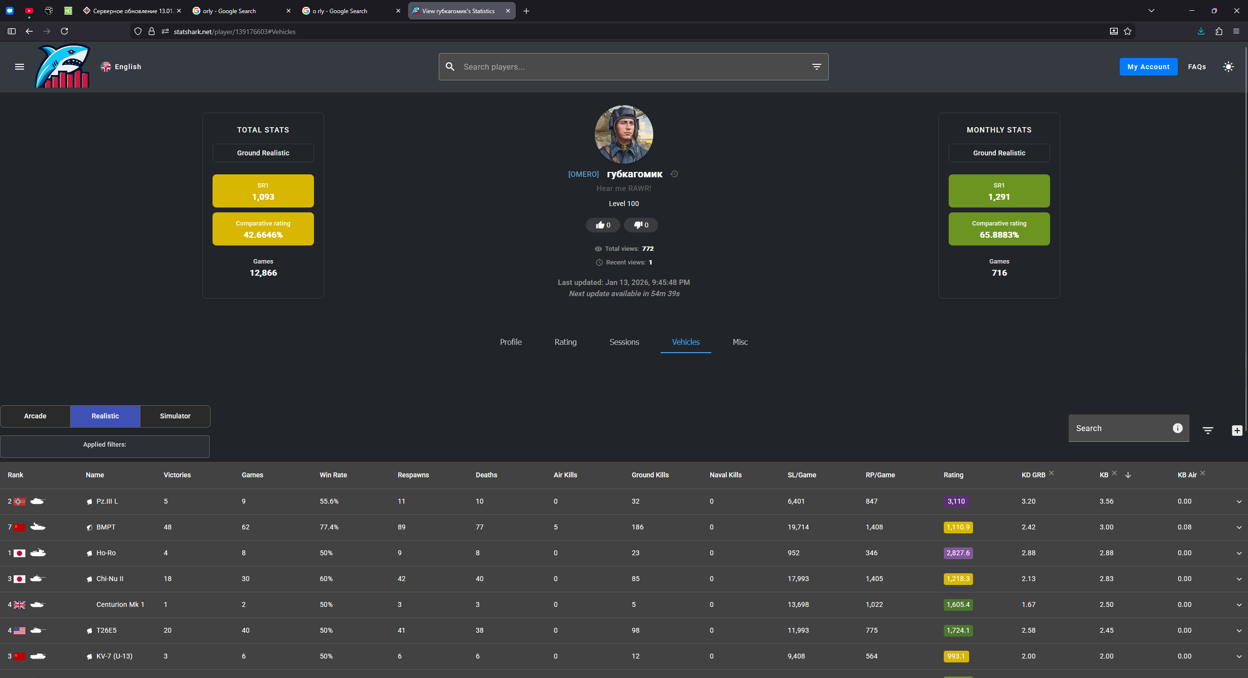1248x678 pixels.
Task: Click the thumbs up like button
Action: click(603, 225)
